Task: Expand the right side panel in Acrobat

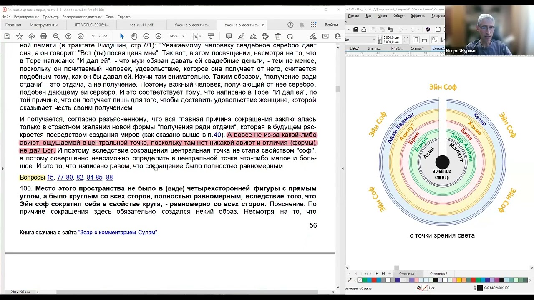Action: tap(343, 168)
